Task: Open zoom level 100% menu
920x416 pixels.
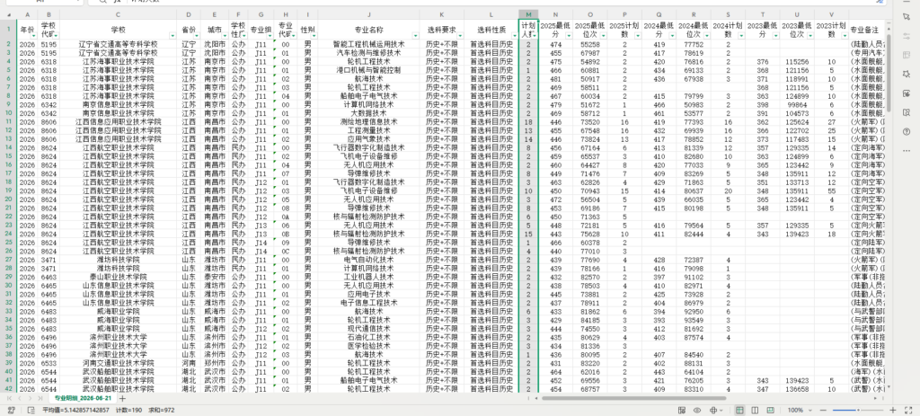Action: (800, 410)
